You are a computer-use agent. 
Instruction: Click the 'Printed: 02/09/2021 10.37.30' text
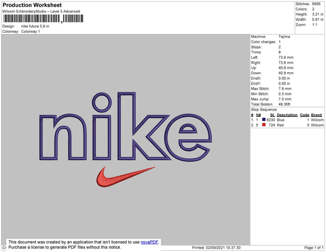216,248
